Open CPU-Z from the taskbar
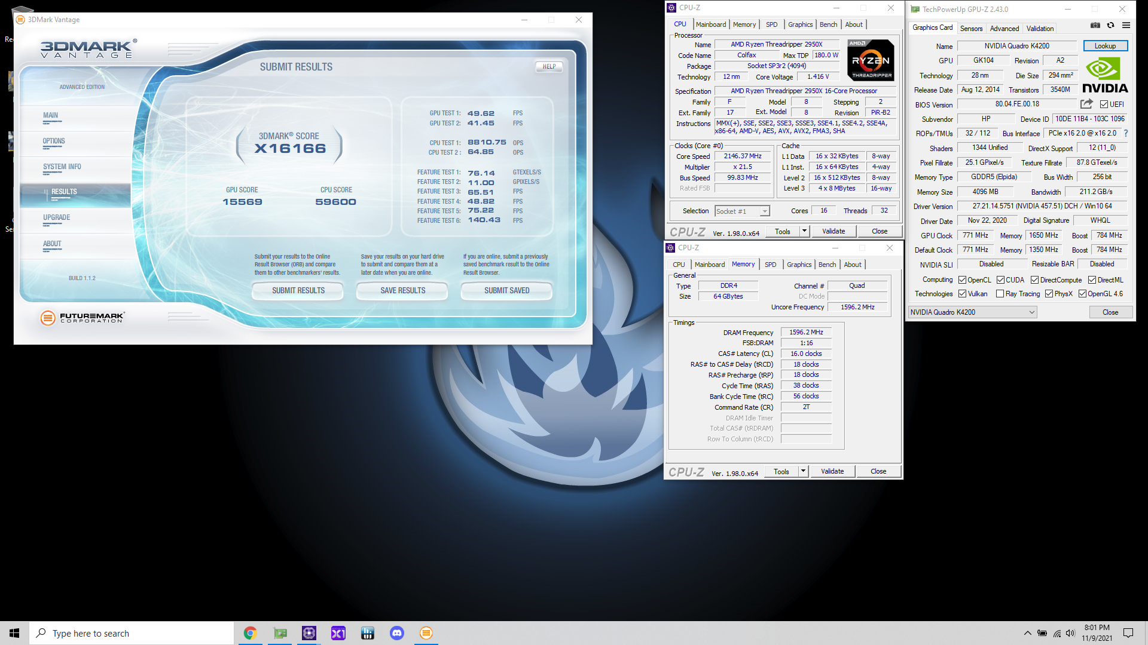This screenshot has height=645, width=1148. click(309, 633)
